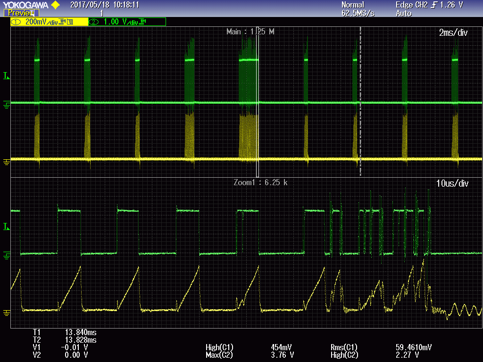
Task: Click the white zoom box in main waveform
Action: click(258, 101)
